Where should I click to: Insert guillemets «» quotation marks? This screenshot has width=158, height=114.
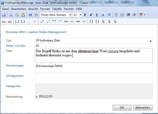pos(66,22)
